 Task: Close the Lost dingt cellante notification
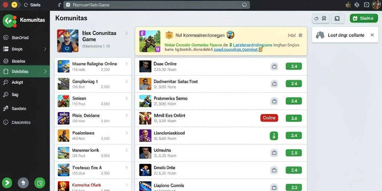pos(372,35)
